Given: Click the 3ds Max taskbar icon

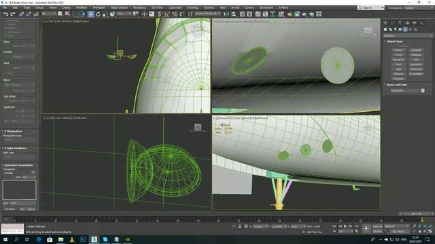Looking at the screenshot, I should [94, 239].
